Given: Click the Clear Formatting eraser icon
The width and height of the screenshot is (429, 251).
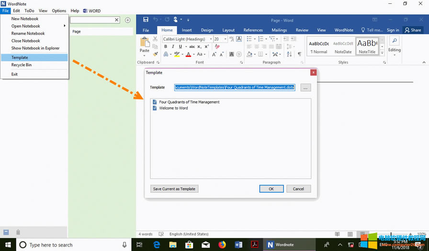Looking at the screenshot, I should click(217, 47).
